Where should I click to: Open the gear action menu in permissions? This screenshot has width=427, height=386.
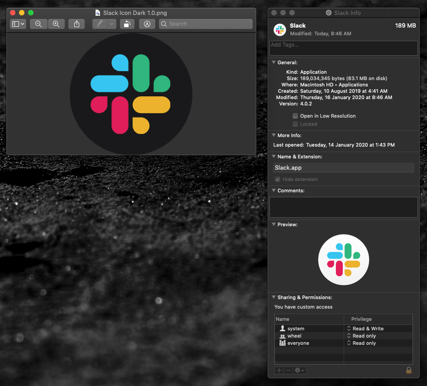click(x=300, y=370)
